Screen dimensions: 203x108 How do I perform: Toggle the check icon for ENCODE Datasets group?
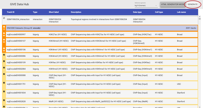click(x=4, y=27)
